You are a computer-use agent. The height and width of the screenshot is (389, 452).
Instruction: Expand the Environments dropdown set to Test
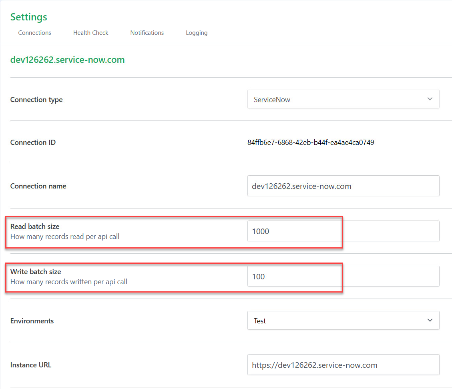point(344,321)
